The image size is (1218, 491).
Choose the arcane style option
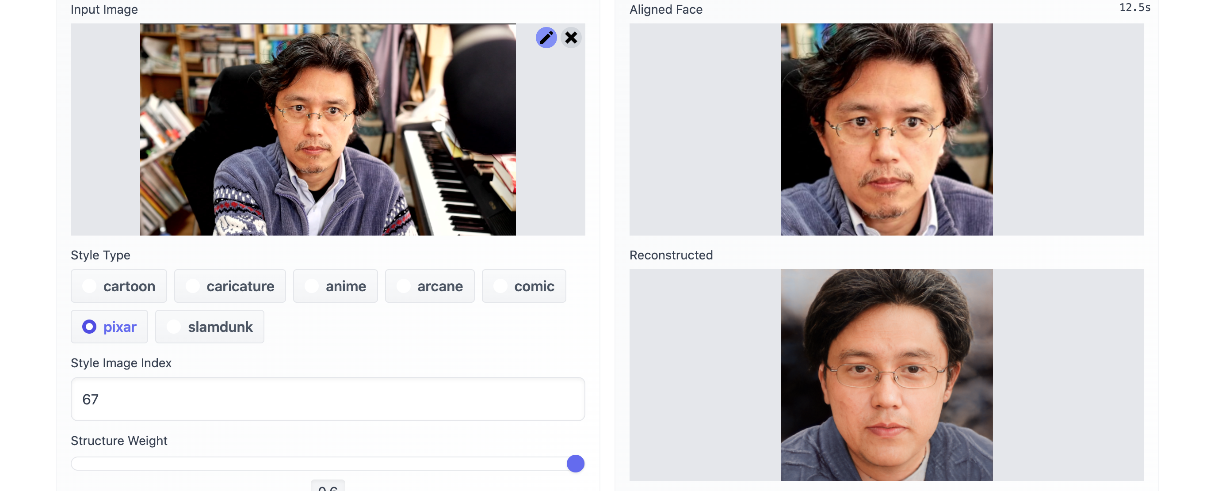point(430,286)
